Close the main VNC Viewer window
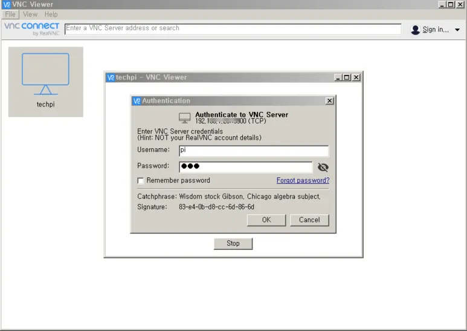This screenshot has height=331, width=467. 460,4
